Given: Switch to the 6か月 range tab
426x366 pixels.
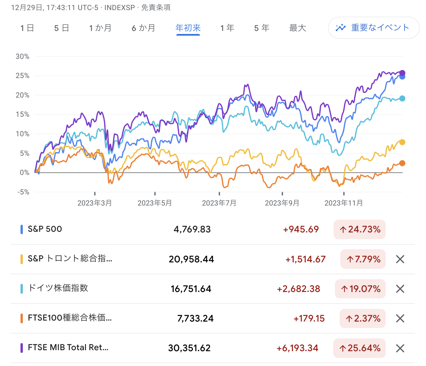Looking at the screenshot, I should coord(143,28).
